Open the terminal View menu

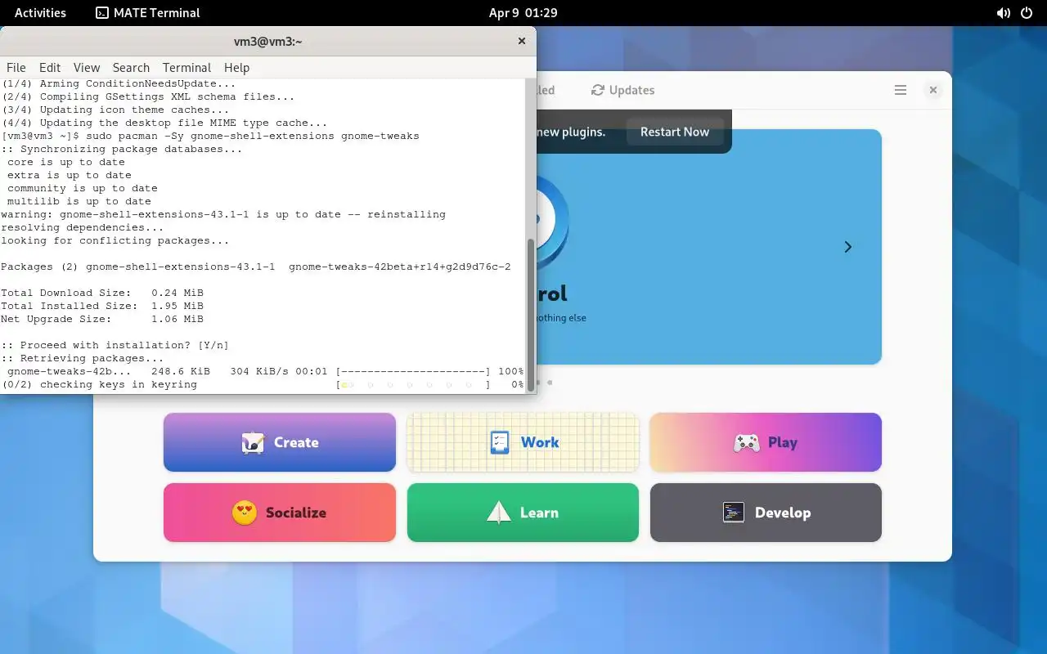tap(87, 68)
